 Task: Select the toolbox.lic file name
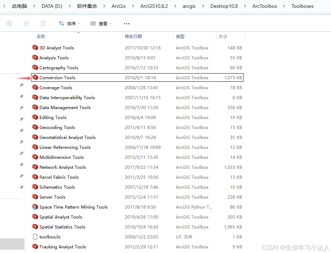click(x=50, y=237)
